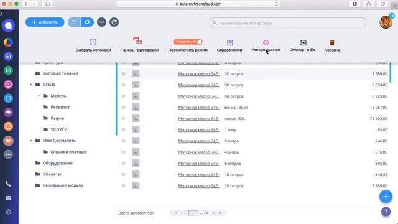The height and width of the screenshot is (224, 398).
Task: Click the price 13 967,00 cell
Action: [x=379, y=108]
